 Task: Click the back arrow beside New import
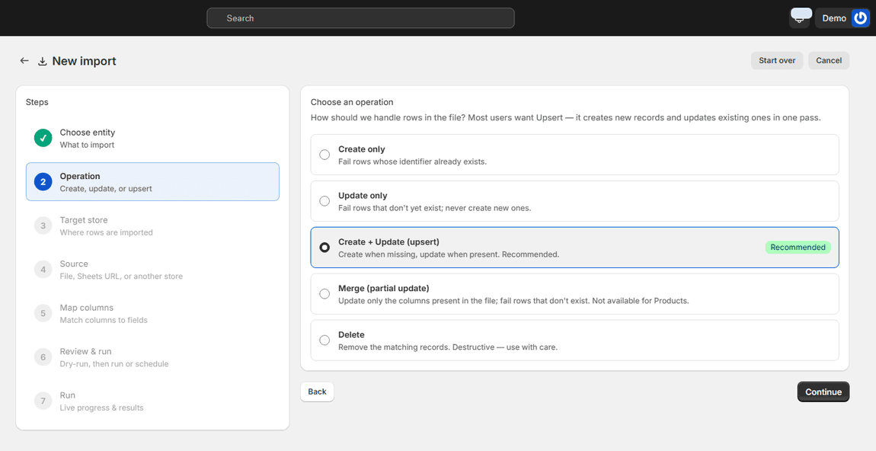(x=24, y=61)
